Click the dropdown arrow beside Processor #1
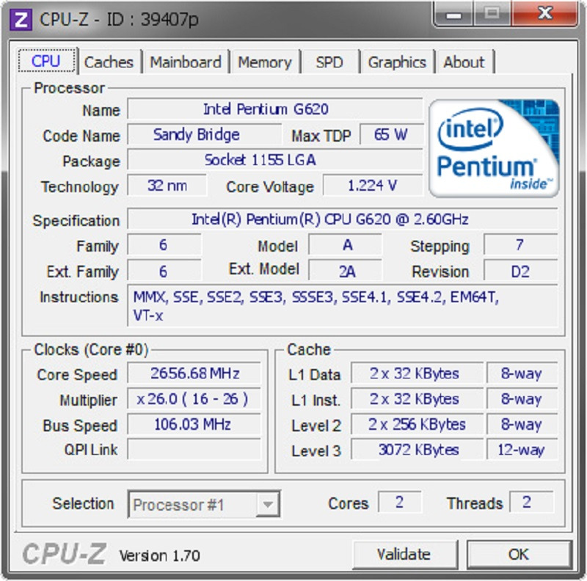The width and height of the screenshot is (587, 581). tap(269, 505)
